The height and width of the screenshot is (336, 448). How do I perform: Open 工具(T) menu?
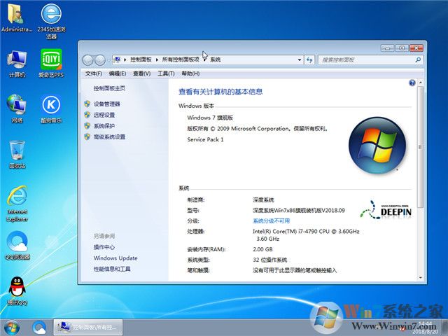tap(166, 73)
